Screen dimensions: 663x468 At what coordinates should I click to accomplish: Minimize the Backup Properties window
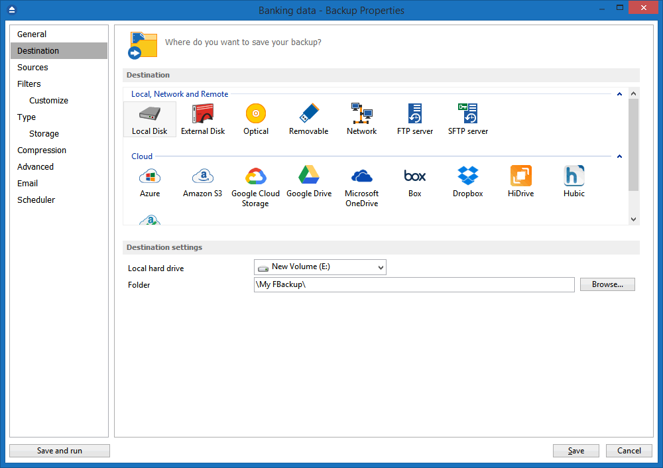tap(602, 9)
